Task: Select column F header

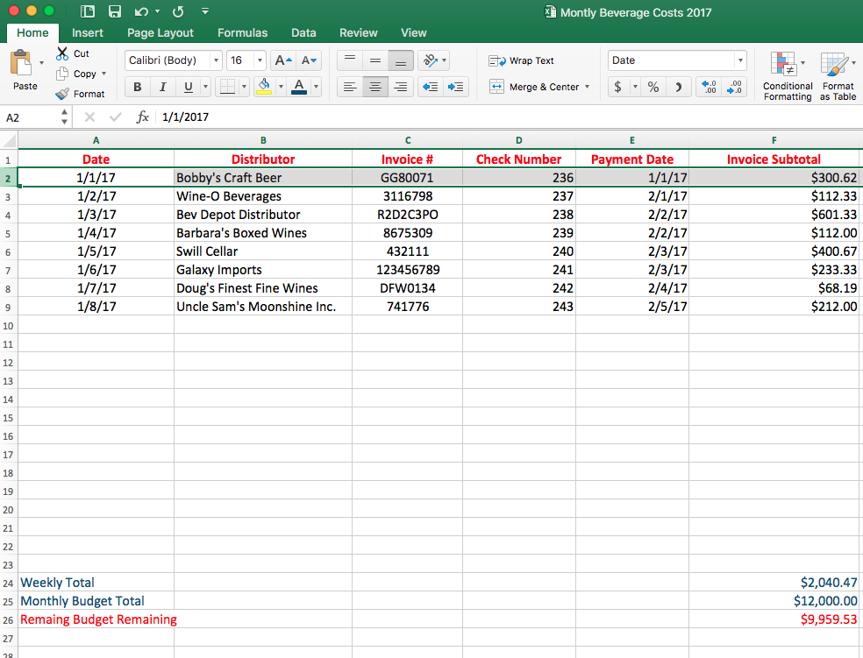Action: (774, 141)
